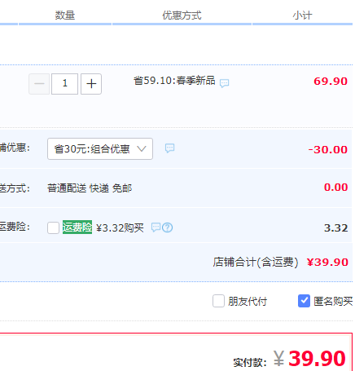Open the 省30元:组合优惠 dropdown
Screen dimensions: 355x371
(x=100, y=148)
